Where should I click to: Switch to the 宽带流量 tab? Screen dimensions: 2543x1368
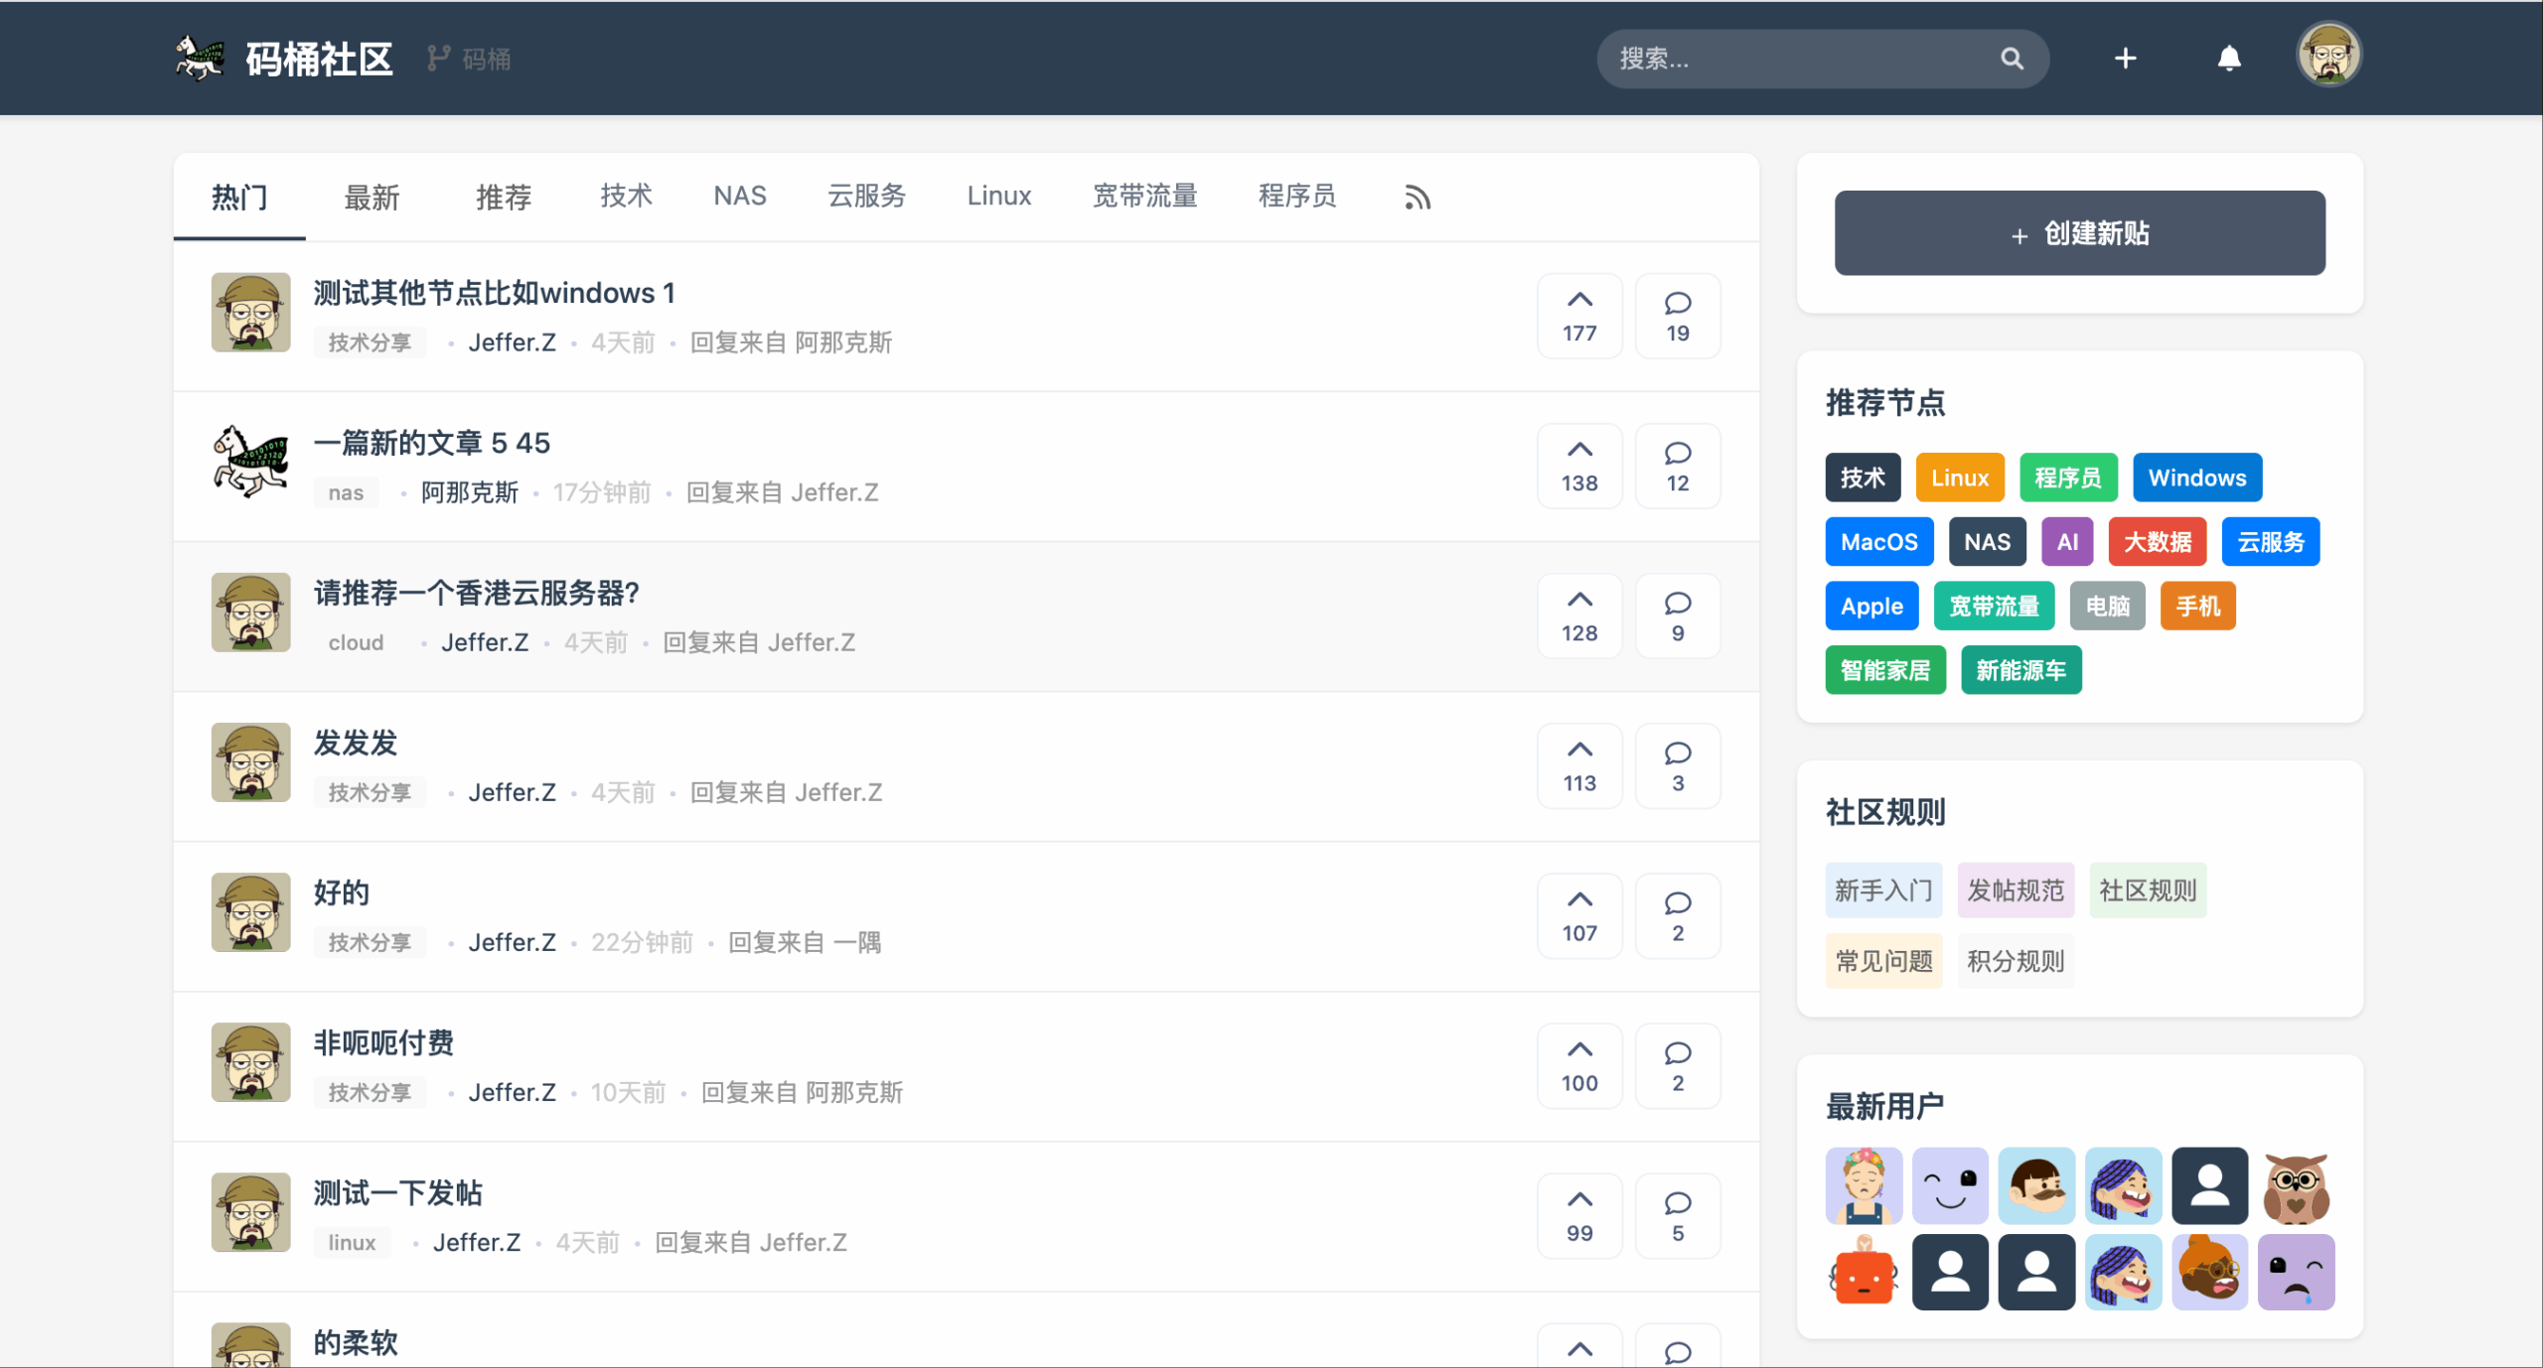tap(1144, 196)
